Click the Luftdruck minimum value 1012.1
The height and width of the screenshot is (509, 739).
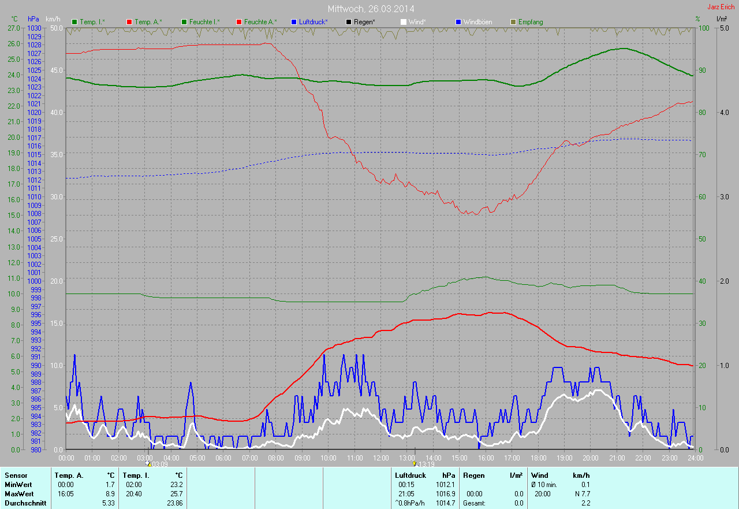click(445, 484)
